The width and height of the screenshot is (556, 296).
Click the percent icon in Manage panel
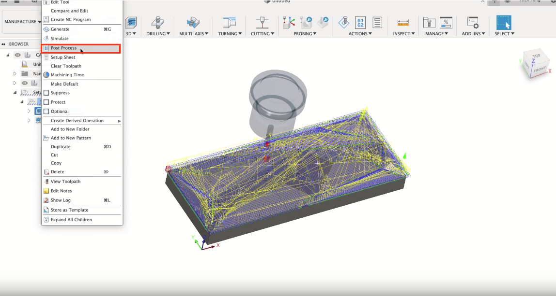tap(446, 23)
